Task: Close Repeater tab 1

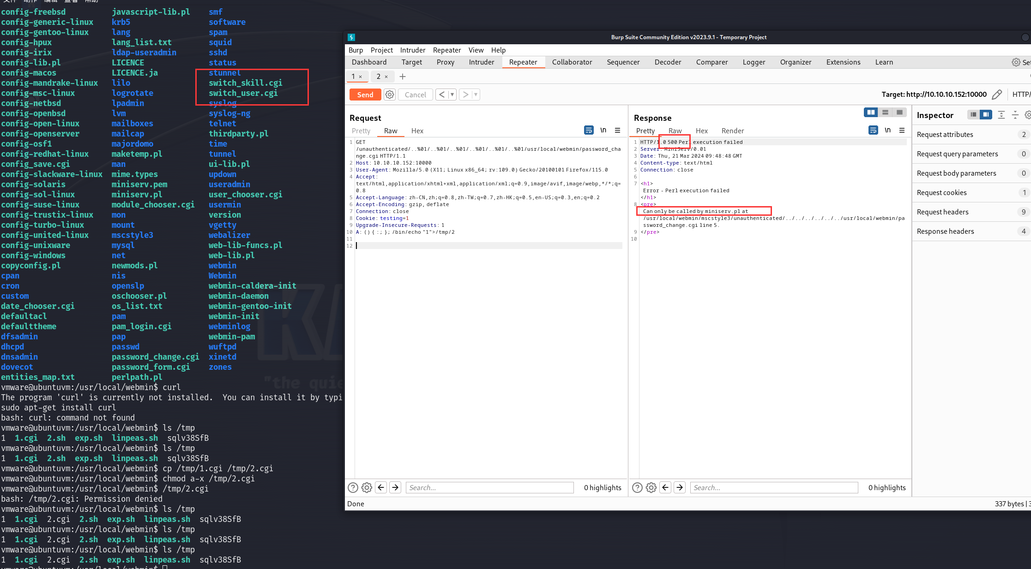Action: pos(361,77)
